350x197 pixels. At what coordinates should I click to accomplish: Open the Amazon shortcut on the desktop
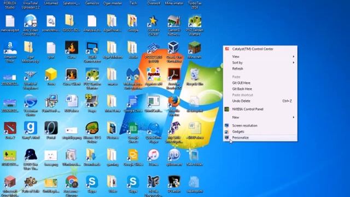pyautogui.click(x=10, y=48)
